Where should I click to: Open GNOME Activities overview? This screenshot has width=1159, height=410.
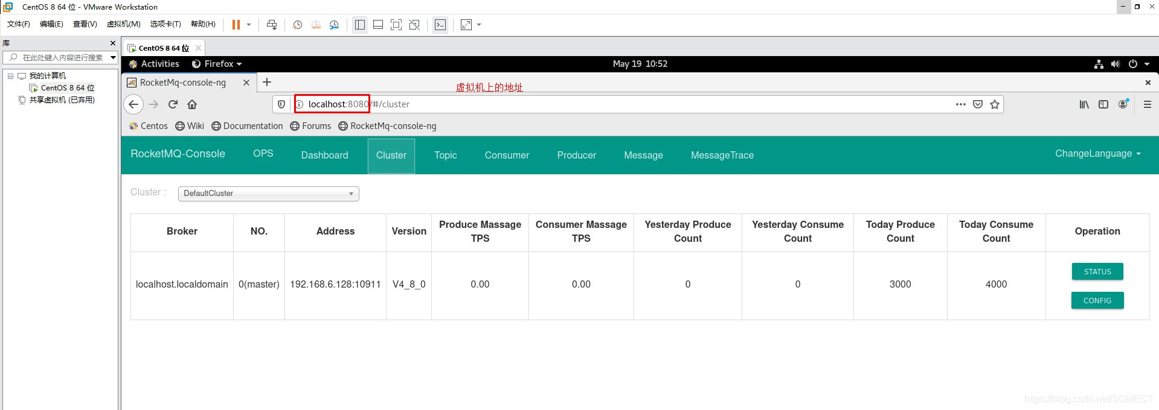click(x=154, y=64)
